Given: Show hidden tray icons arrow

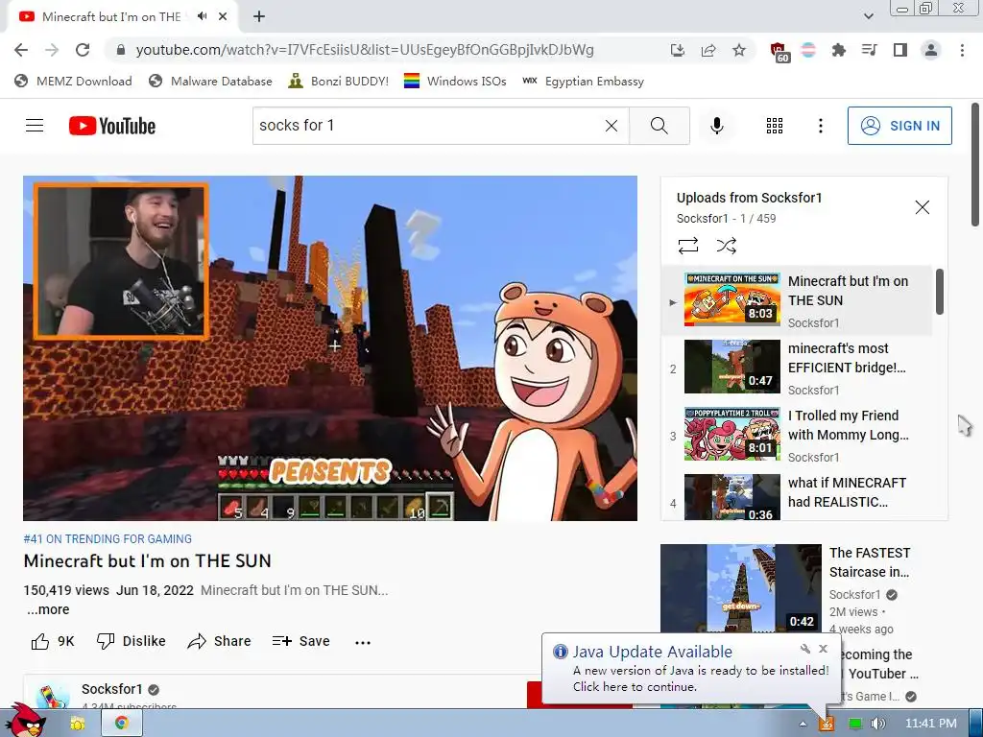Looking at the screenshot, I should click(x=803, y=724).
